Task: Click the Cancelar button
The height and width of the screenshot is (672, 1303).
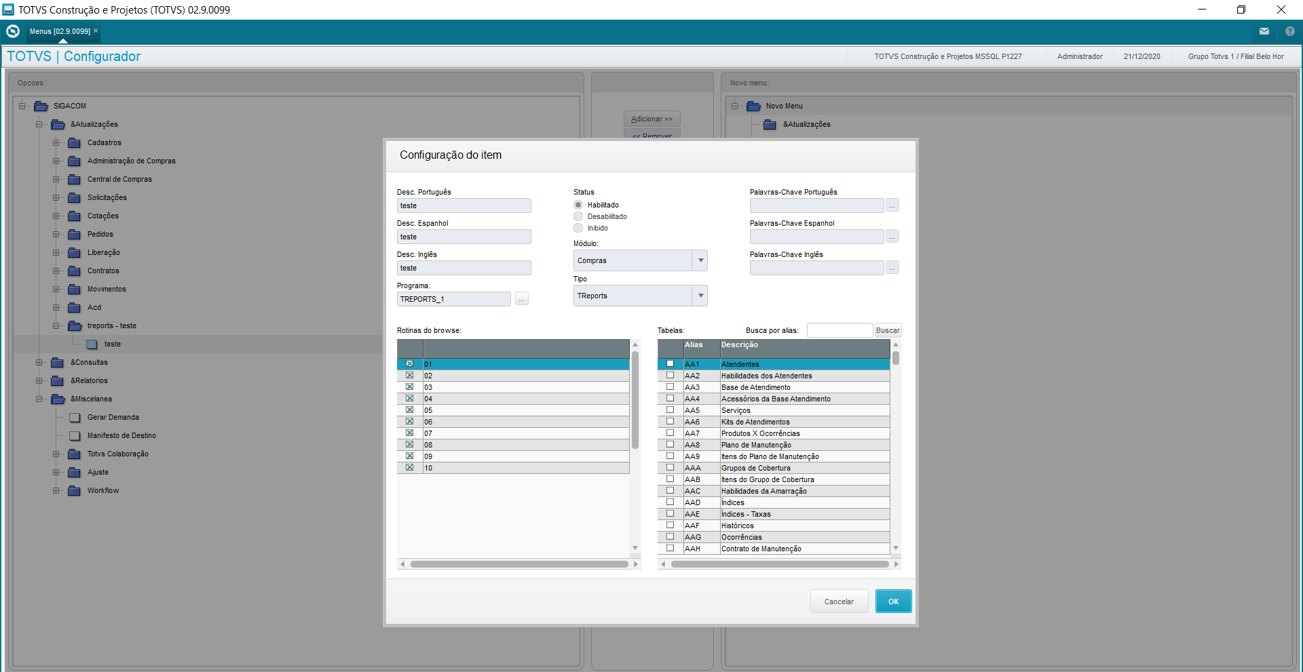Action: (x=839, y=601)
